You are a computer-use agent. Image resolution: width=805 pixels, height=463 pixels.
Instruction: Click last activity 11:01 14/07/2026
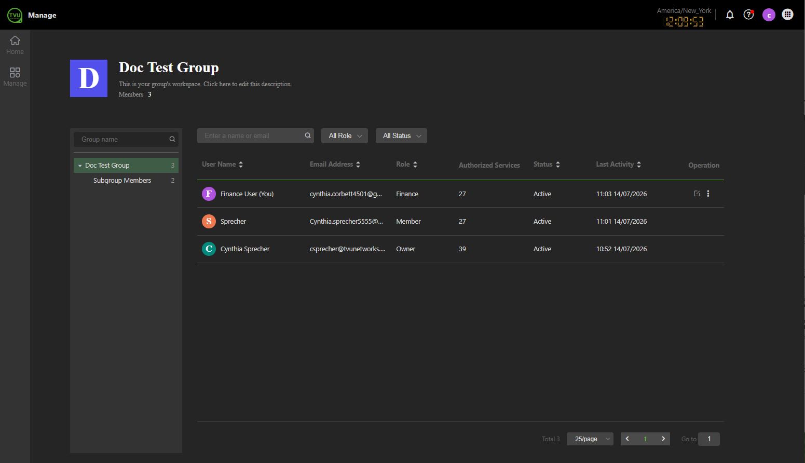(x=621, y=221)
